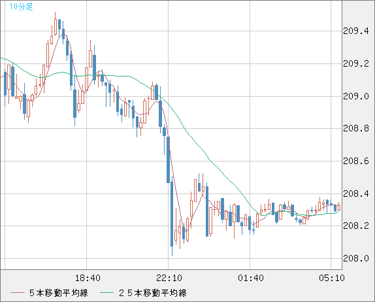
Task: Click the 208.2 price axis label
Action: click(x=356, y=226)
